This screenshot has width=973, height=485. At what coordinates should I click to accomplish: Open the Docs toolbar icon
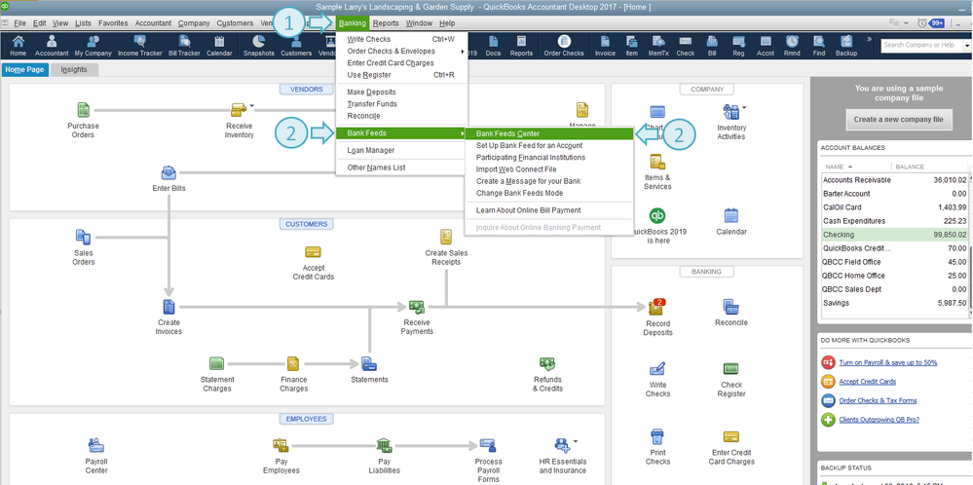494,45
